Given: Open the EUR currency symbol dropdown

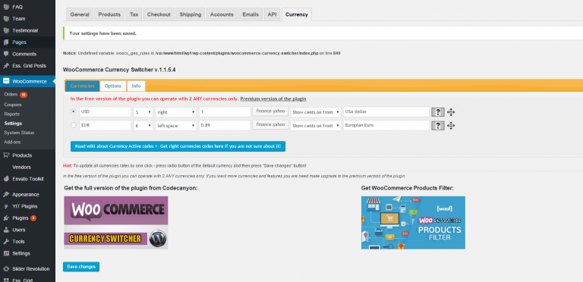Looking at the screenshot, I should point(143,125).
